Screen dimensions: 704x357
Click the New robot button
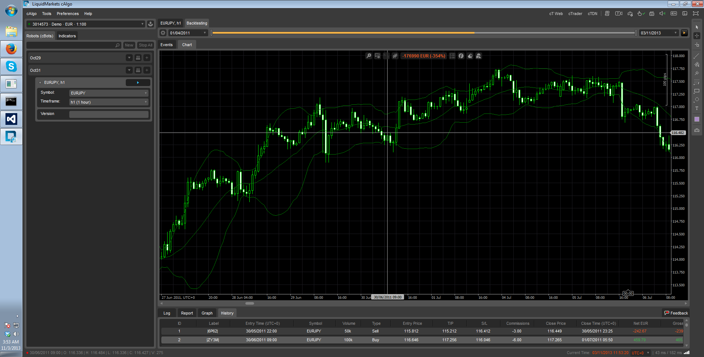pos(129,45)
